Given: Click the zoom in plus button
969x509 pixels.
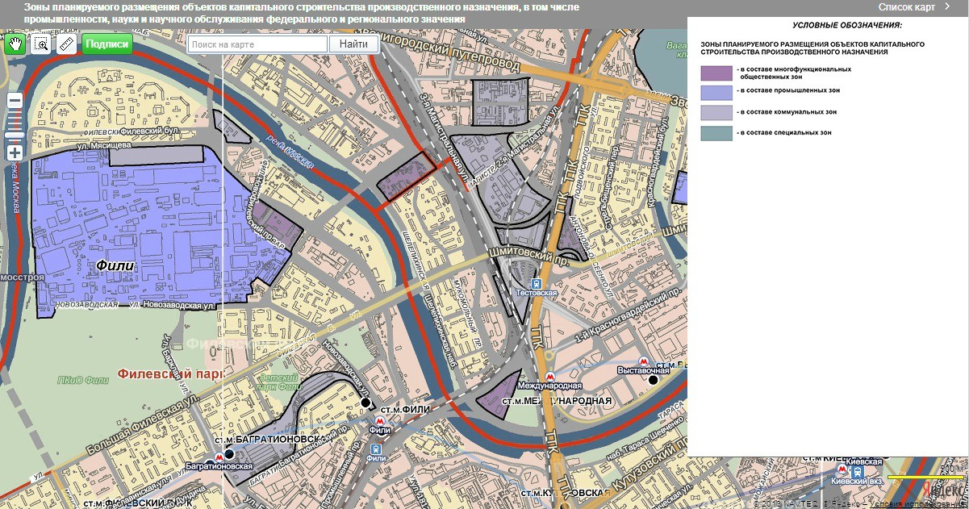Looking at the screenshot, I should [x=15, y=152].
